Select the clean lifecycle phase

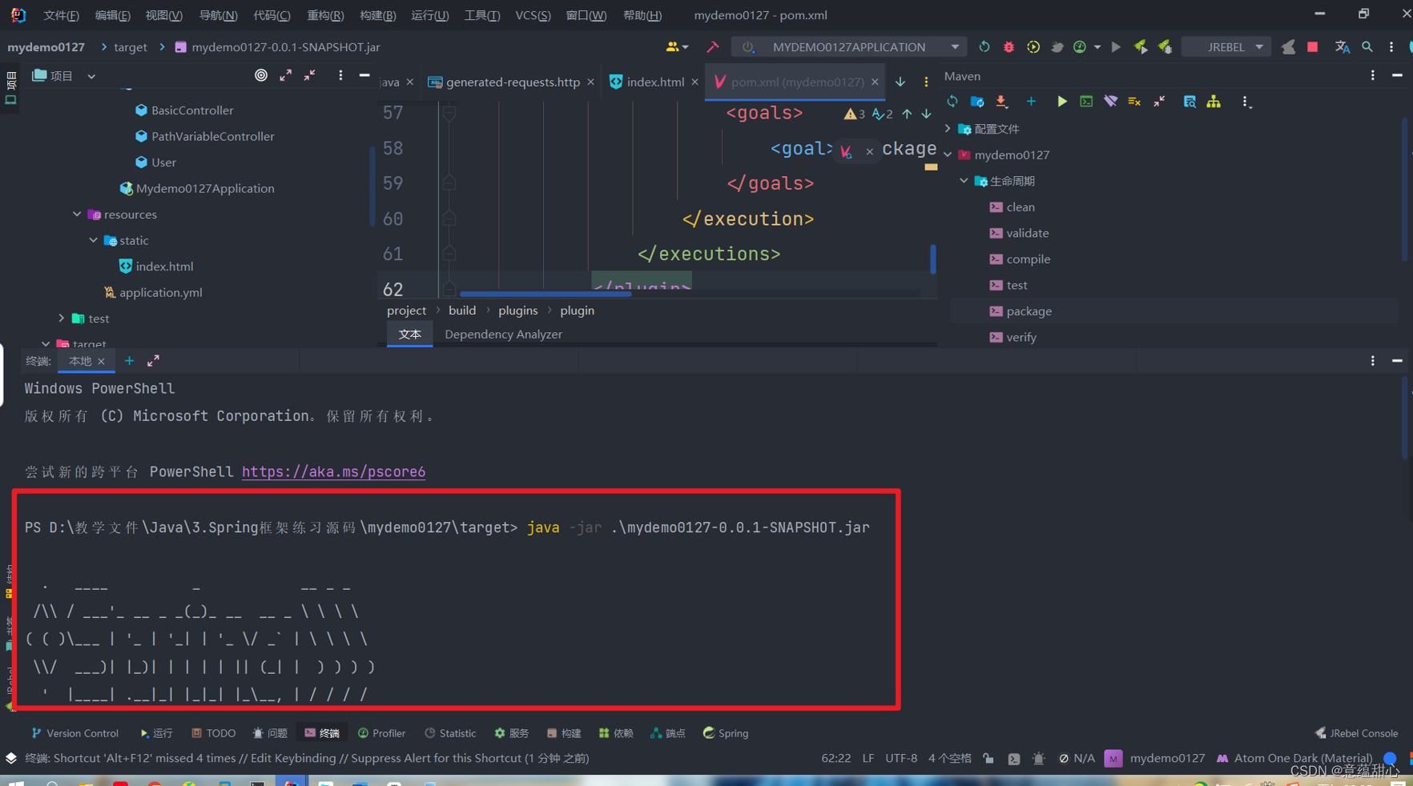(1020, 207)
